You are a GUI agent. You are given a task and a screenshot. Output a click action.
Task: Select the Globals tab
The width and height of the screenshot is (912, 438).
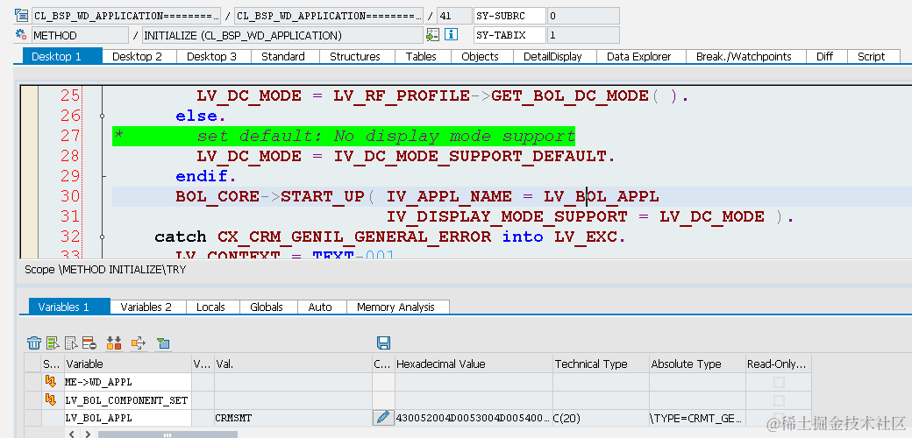[x=267, y=307]
